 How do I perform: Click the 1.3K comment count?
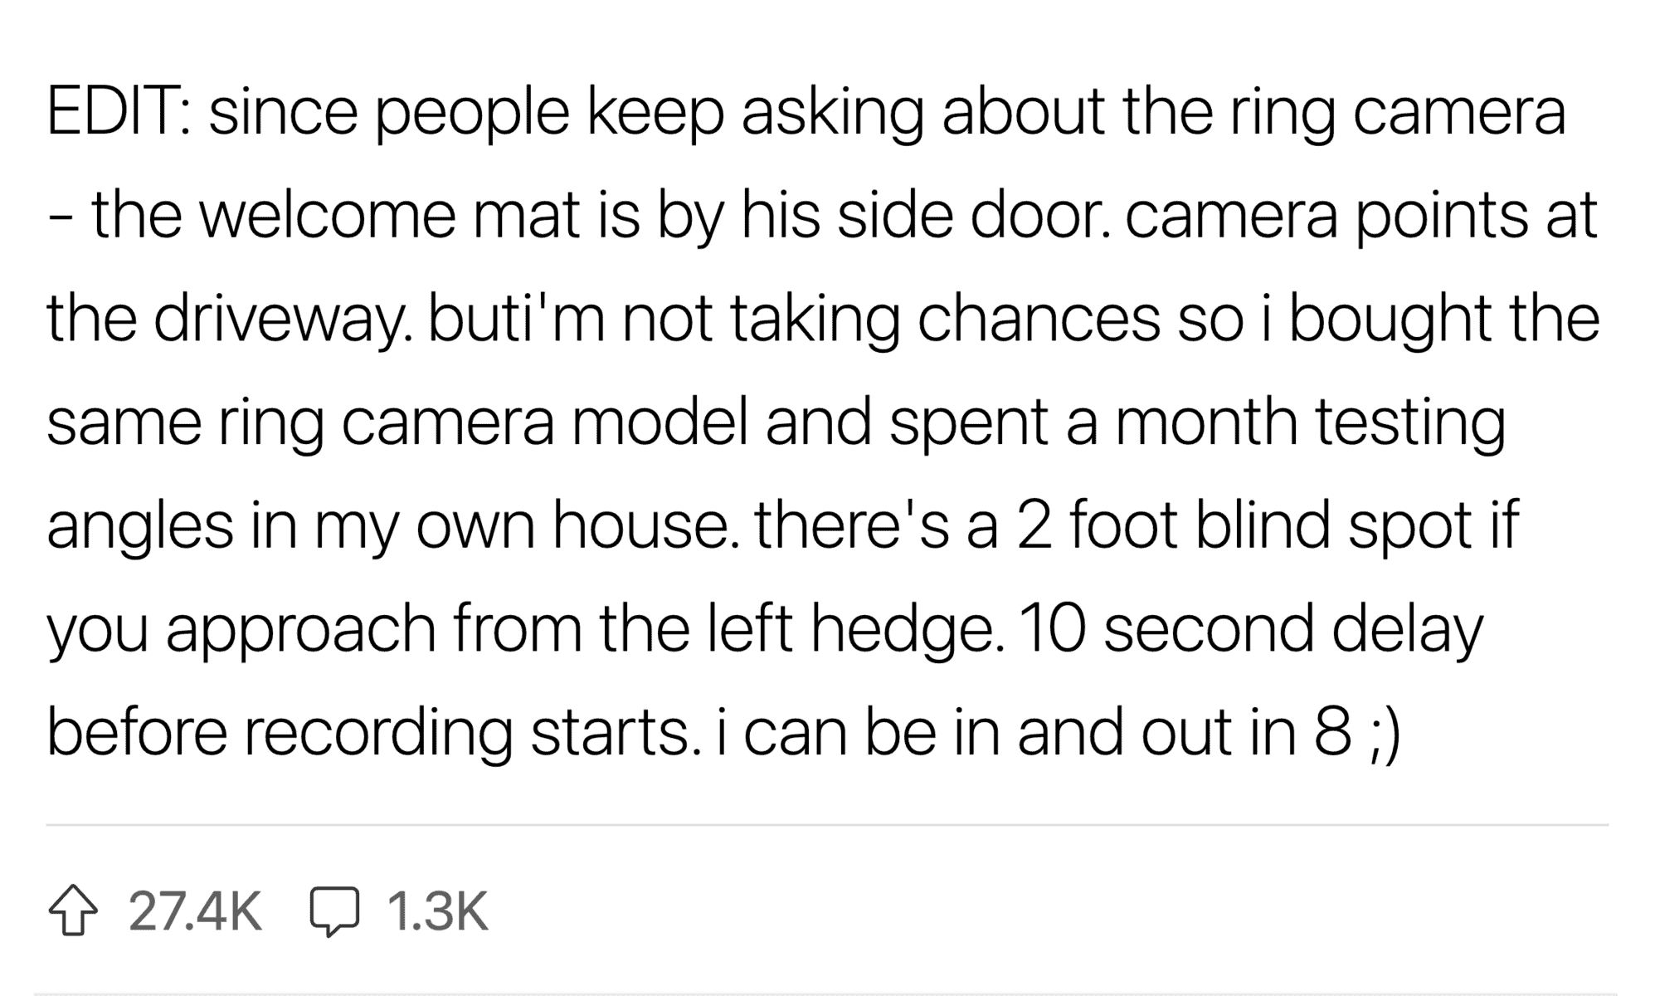[x=437, y=911]
